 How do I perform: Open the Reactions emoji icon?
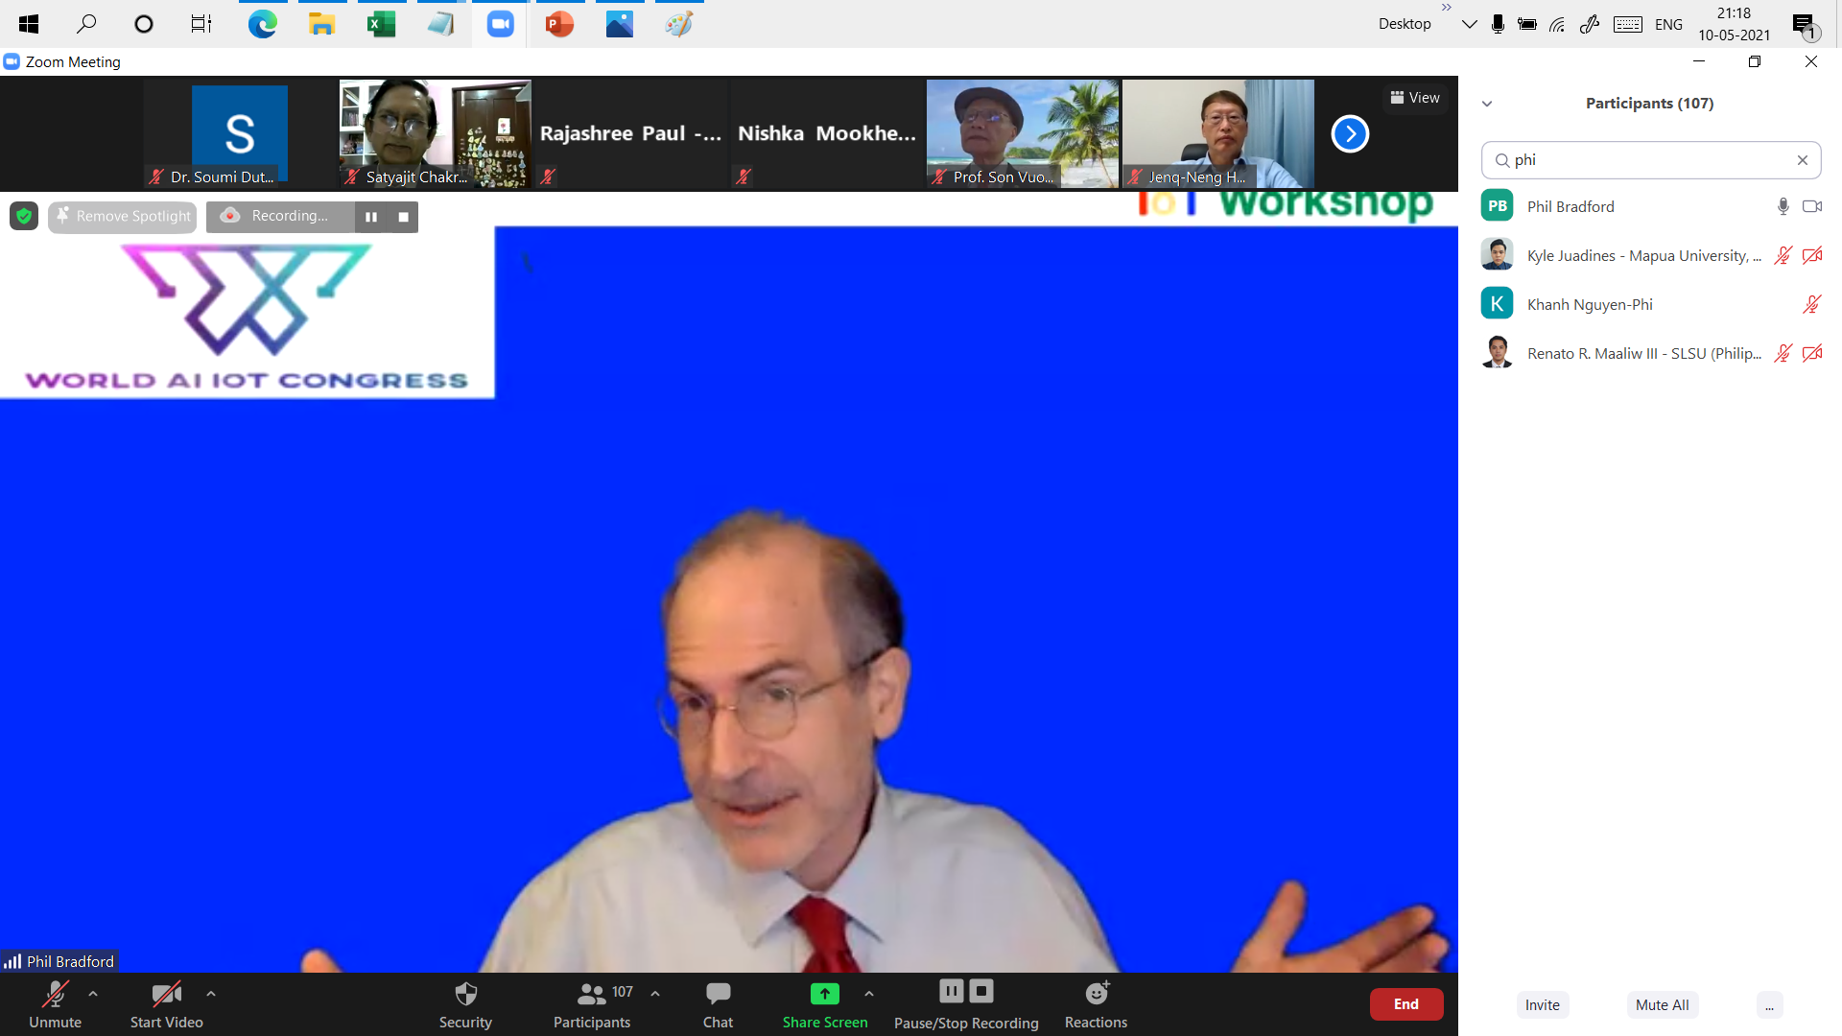1097,993
